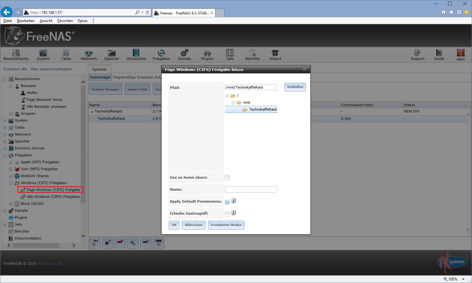Click the Pfad text field

[251, 87]
